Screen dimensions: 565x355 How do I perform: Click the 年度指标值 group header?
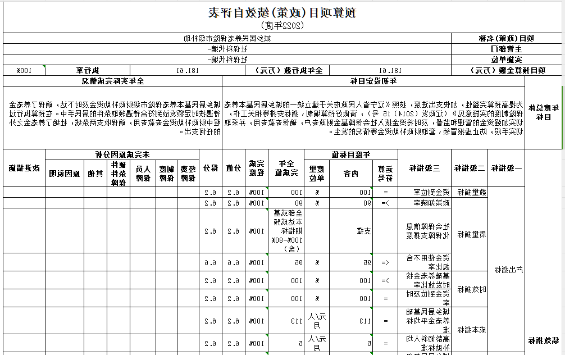(x=351, y=154)
